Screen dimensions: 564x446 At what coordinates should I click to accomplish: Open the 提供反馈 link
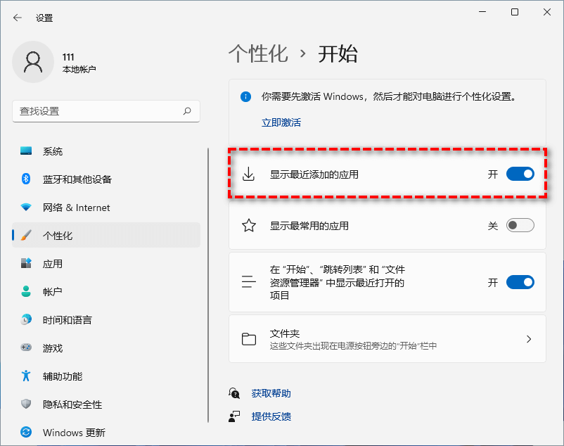[x=271, y=416]
